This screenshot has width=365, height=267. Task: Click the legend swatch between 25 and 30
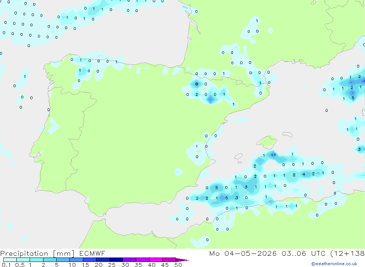coord(116,260)
